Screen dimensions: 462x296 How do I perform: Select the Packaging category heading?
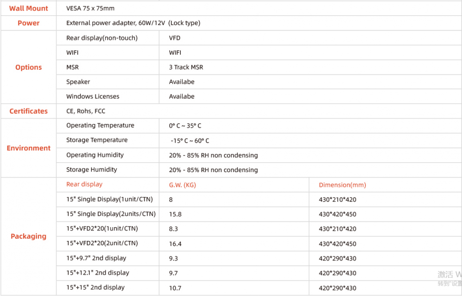click(x=29, y=236)
